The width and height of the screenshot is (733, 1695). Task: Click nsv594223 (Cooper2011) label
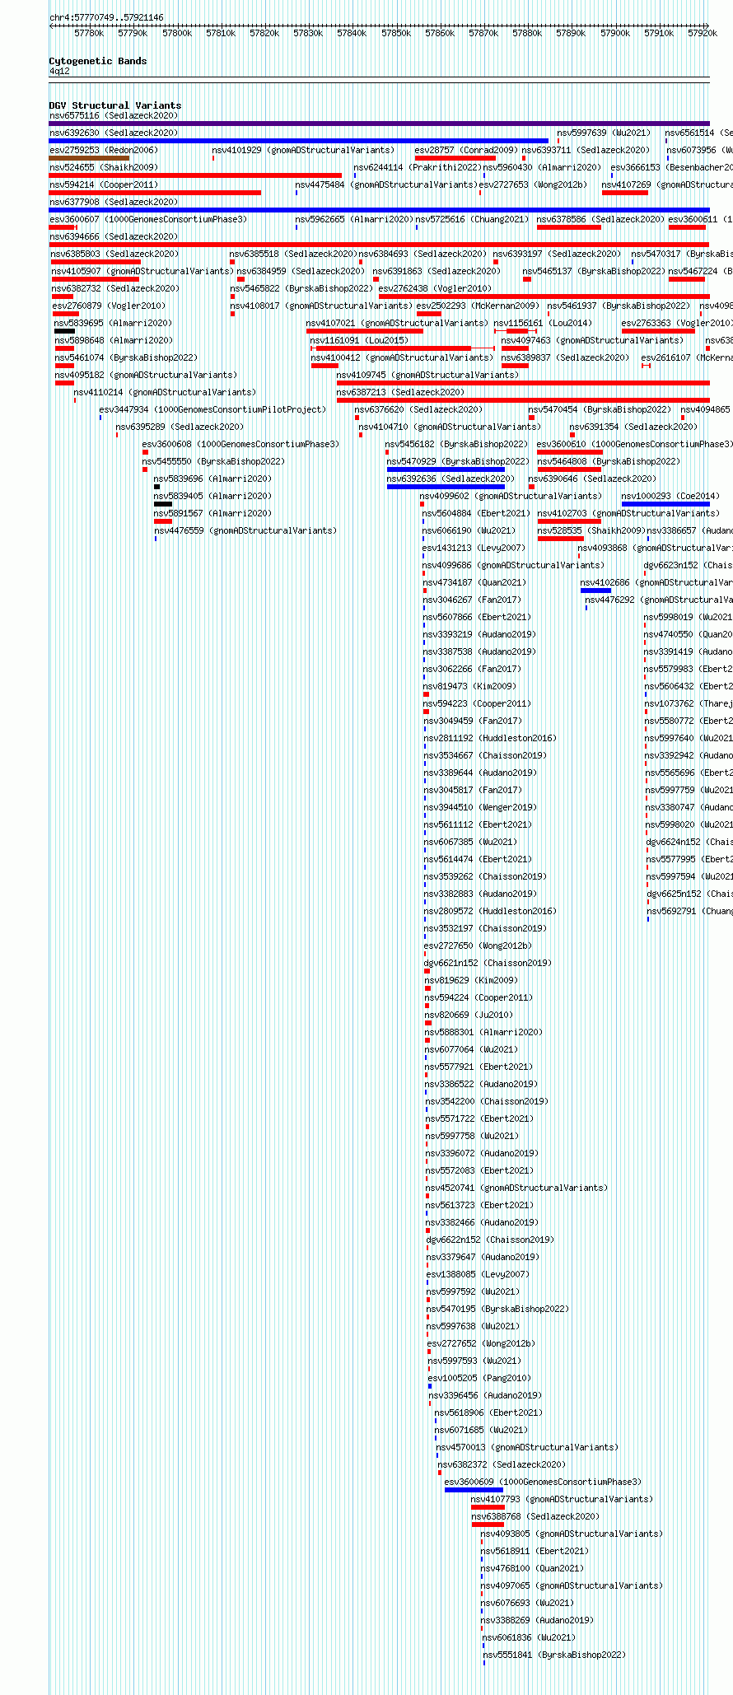pos(477,704)
